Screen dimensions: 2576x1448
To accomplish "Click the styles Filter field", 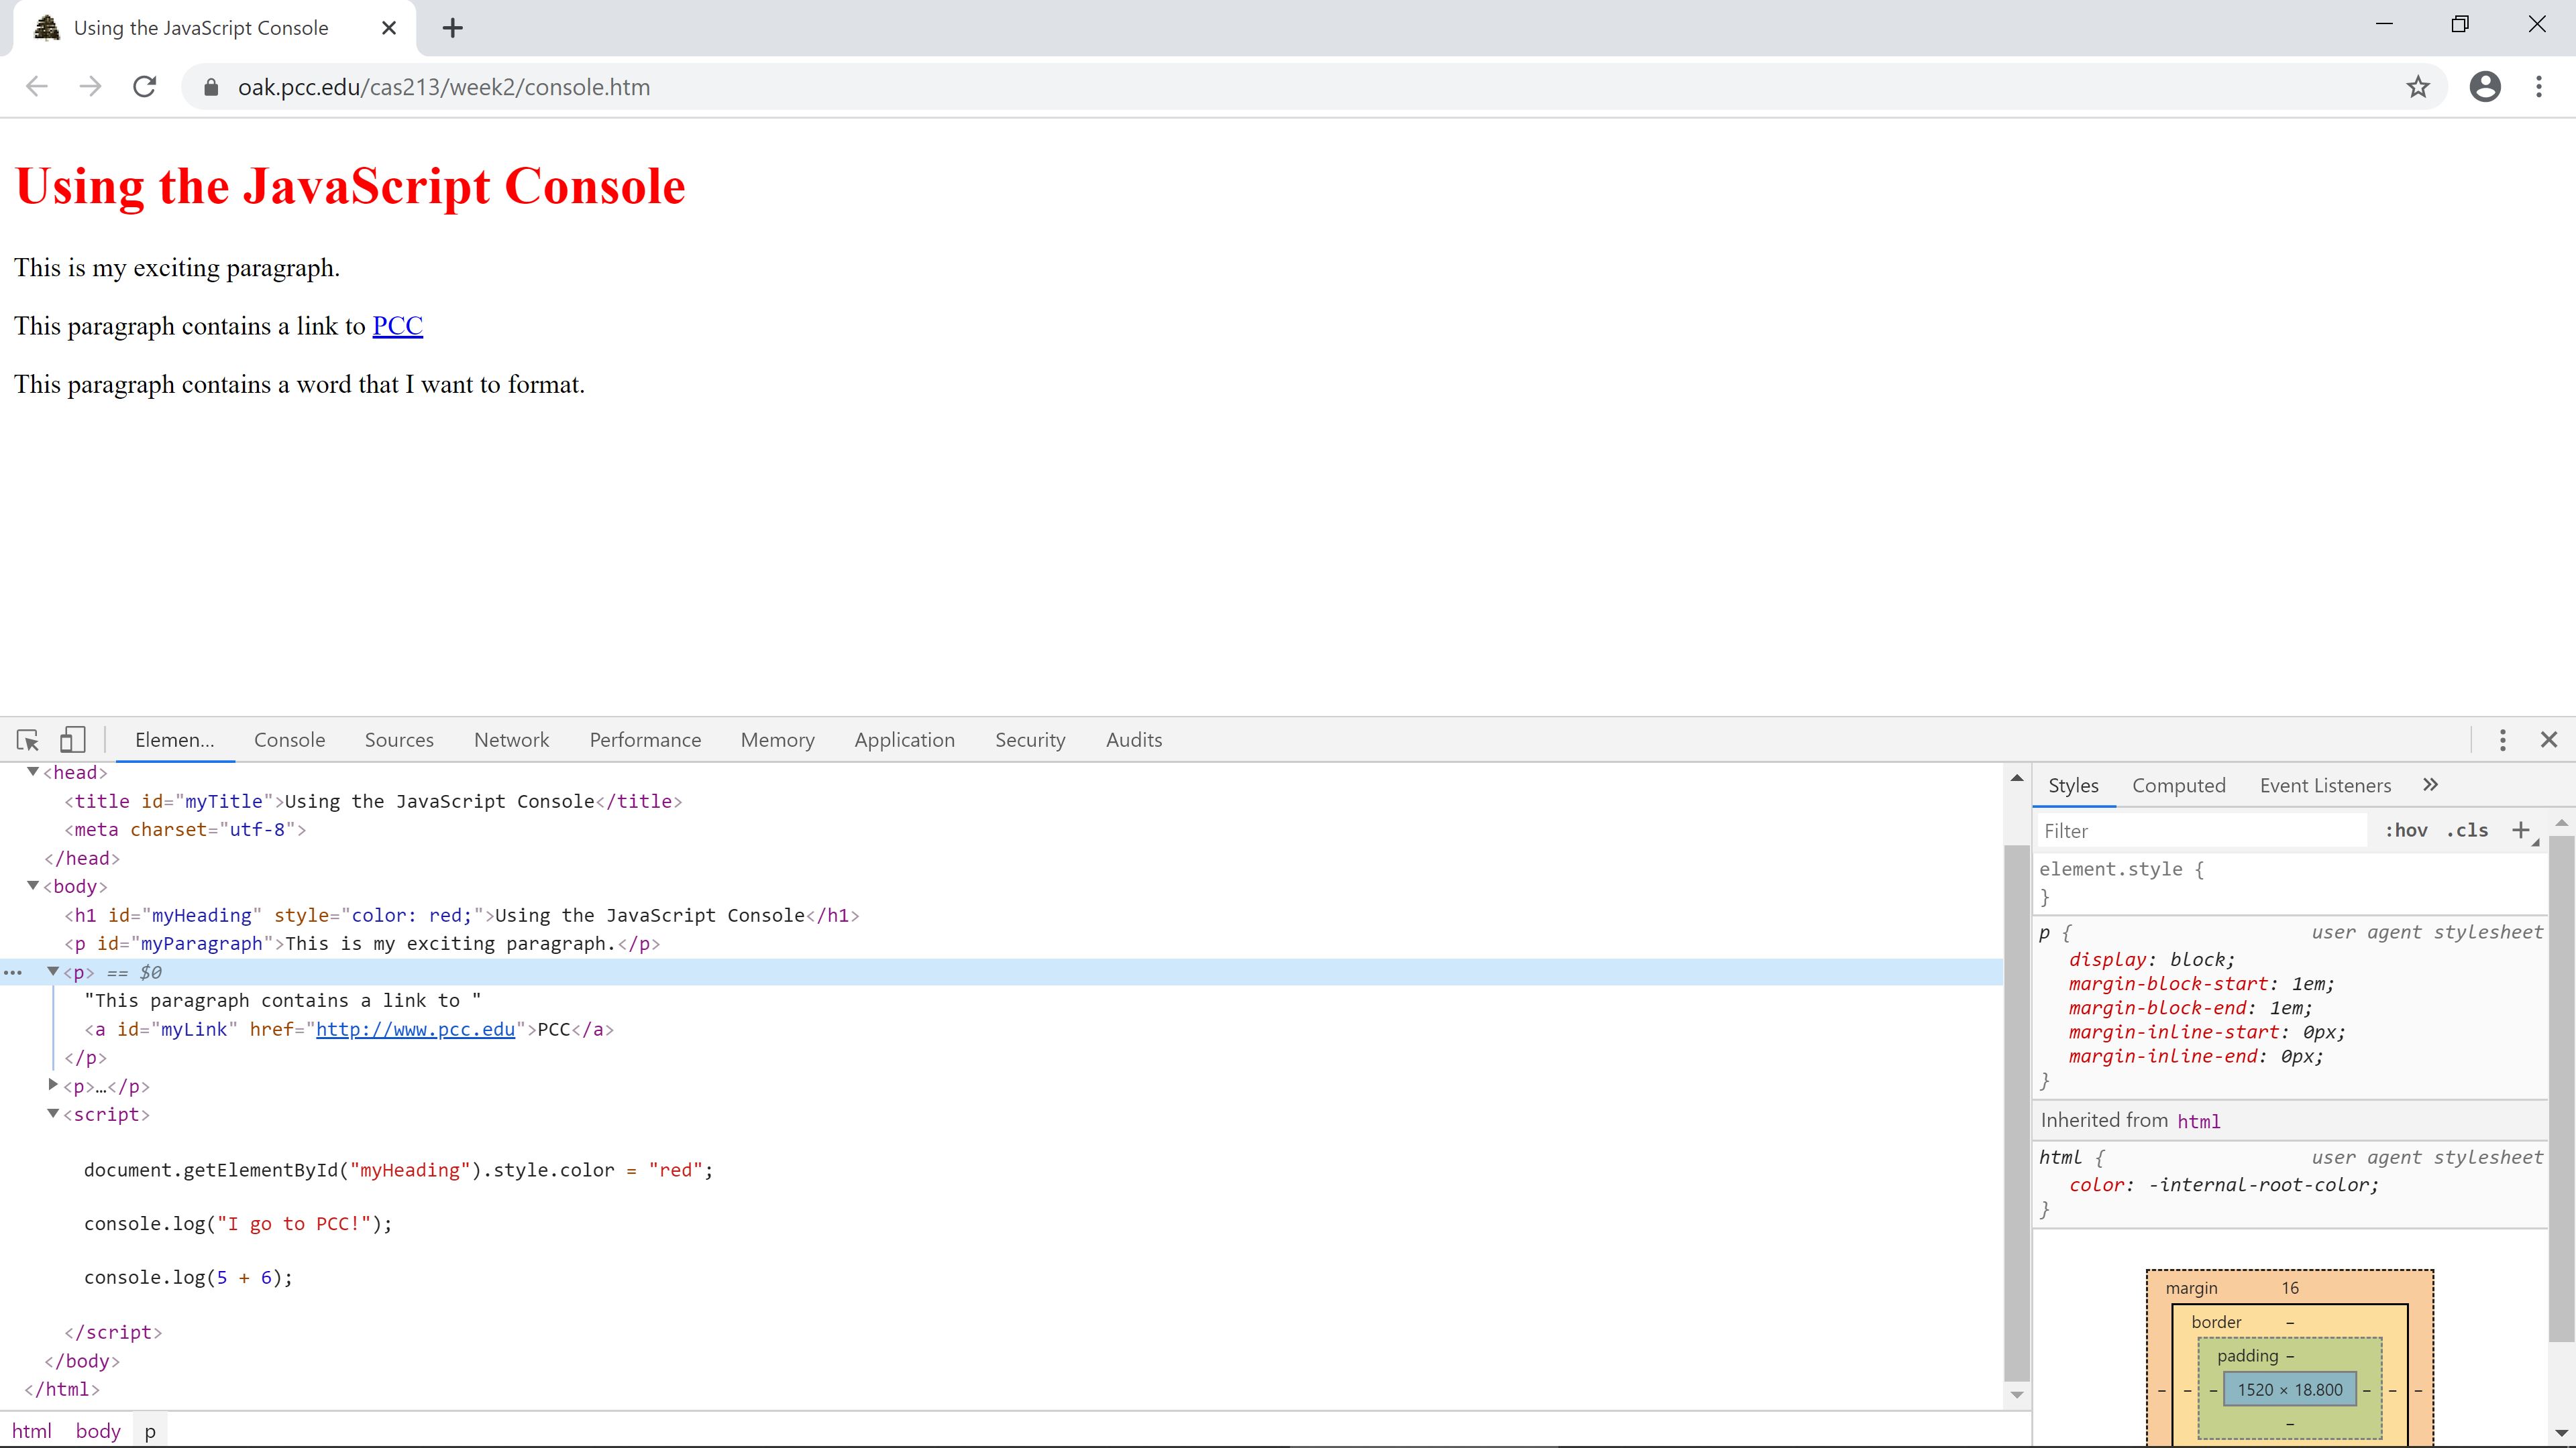I will pos(2202,831).
